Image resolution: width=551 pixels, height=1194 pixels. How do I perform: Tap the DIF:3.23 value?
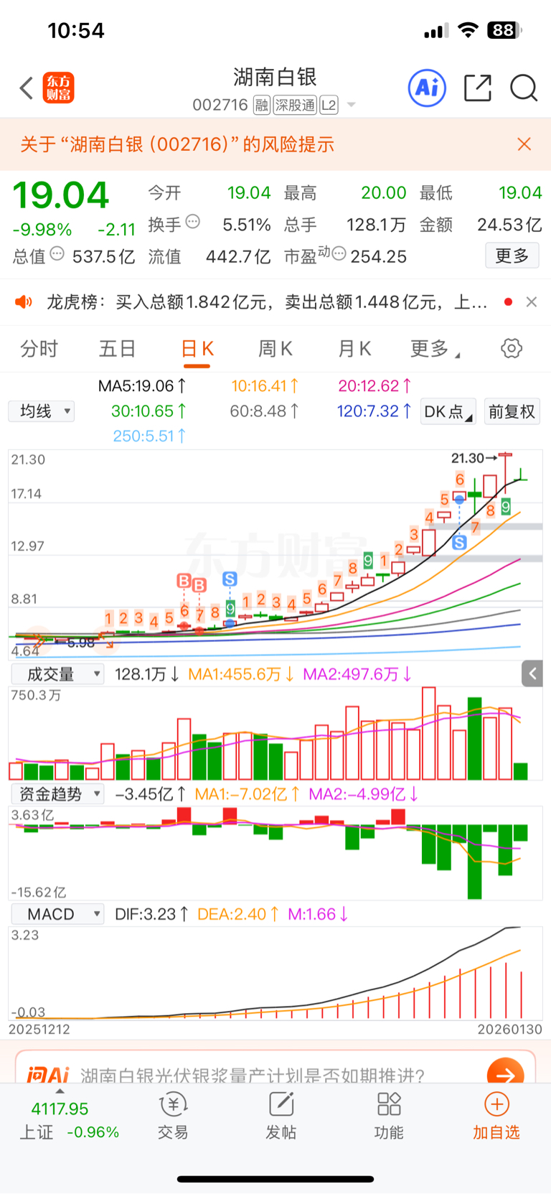[x=151, y=914]
